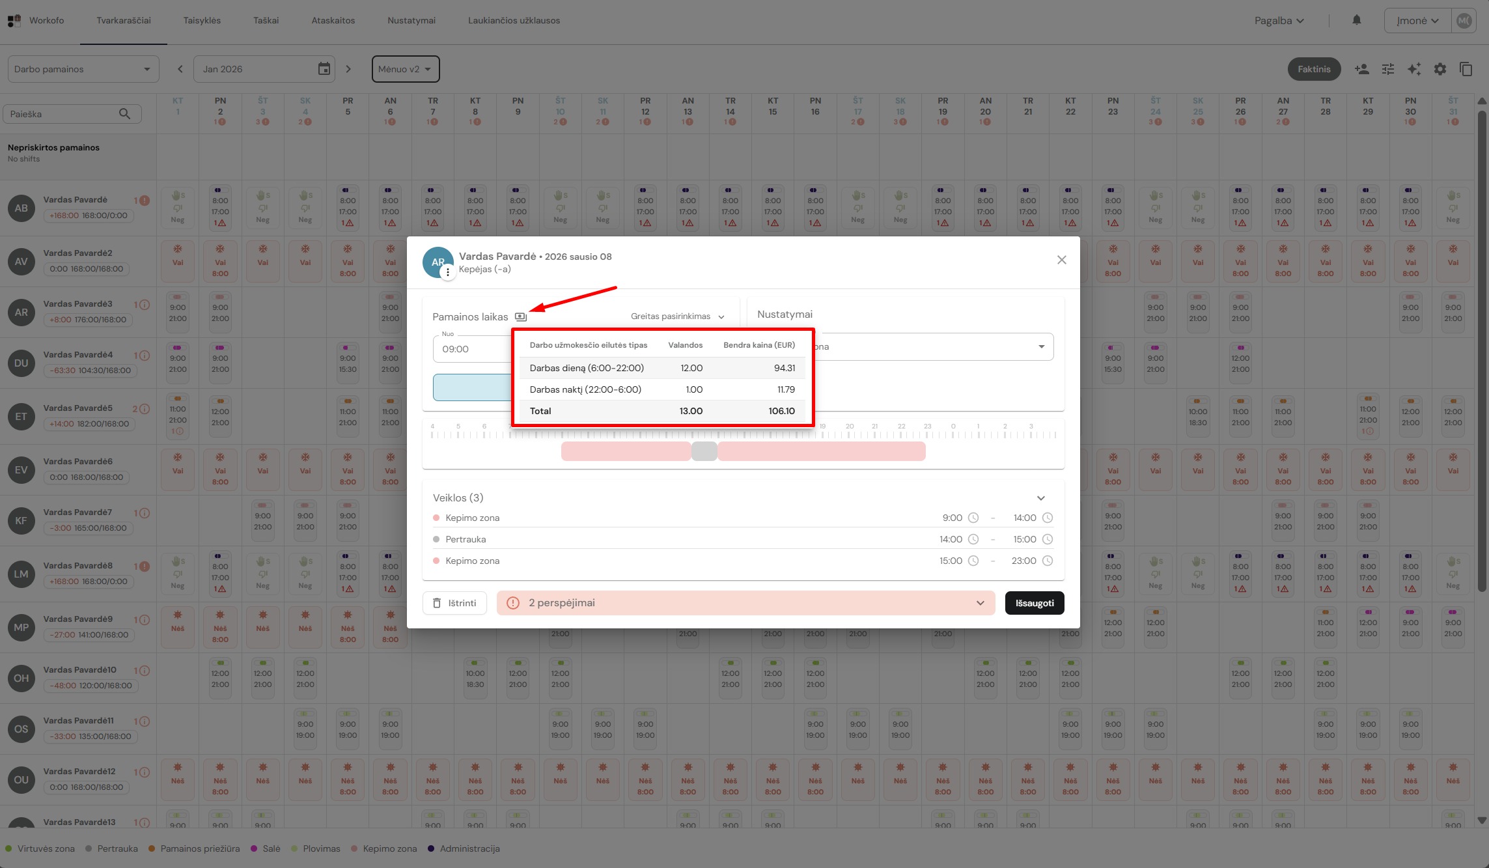The height and width of the screenshot is (868, 1489).
Task: Open the Ataskaitos tab
Action: [x=333, y=21]
